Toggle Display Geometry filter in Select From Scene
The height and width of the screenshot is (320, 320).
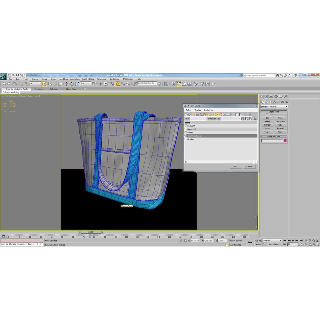(186, 115)
